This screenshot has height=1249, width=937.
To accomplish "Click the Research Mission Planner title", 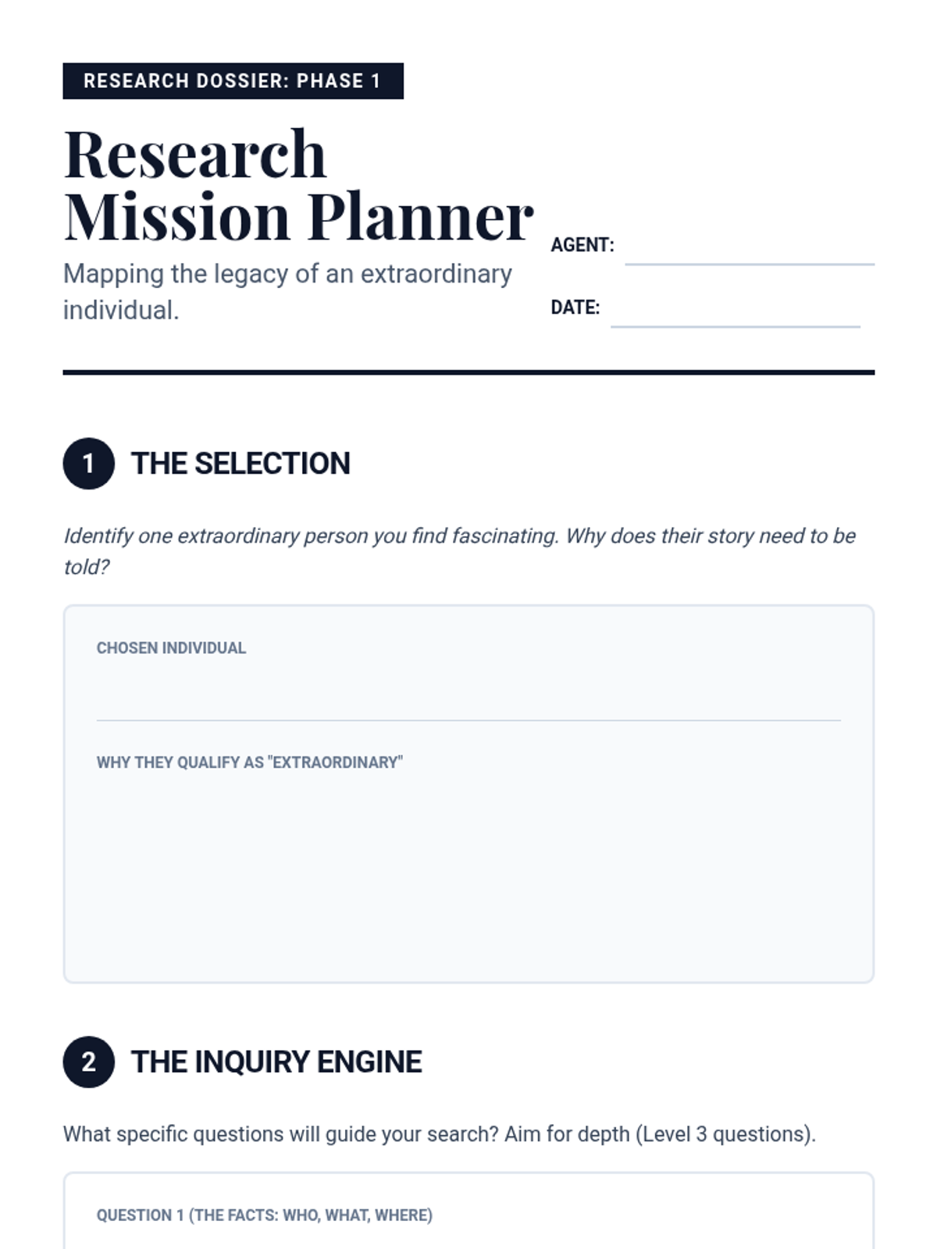I will click(x=298, y=185).
